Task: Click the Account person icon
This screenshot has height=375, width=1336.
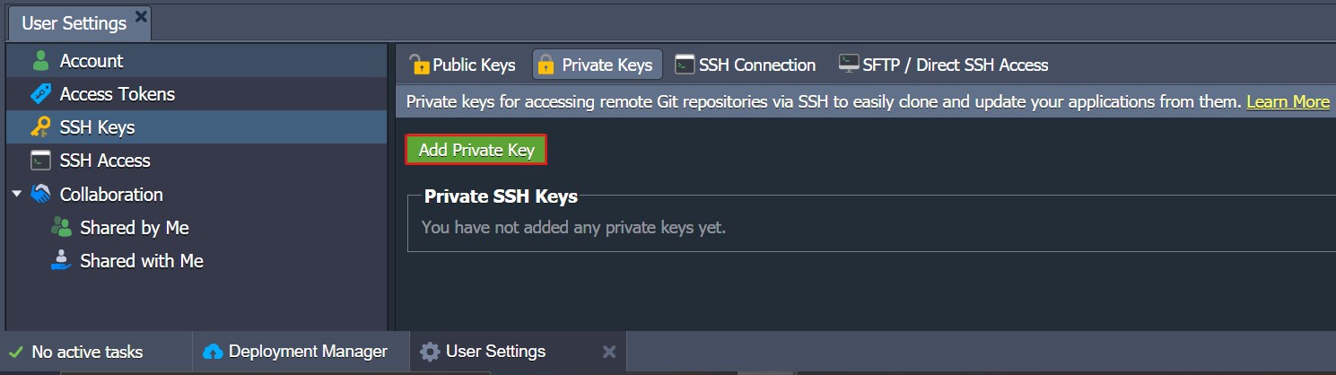Action: click(x=40, y=61)
